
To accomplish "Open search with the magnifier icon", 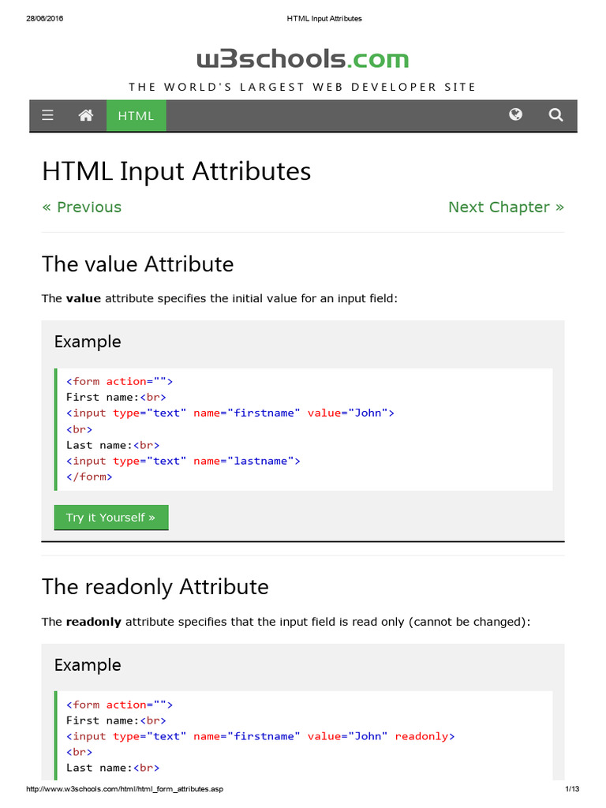I will pyautogui.click(x=555, y=115).
